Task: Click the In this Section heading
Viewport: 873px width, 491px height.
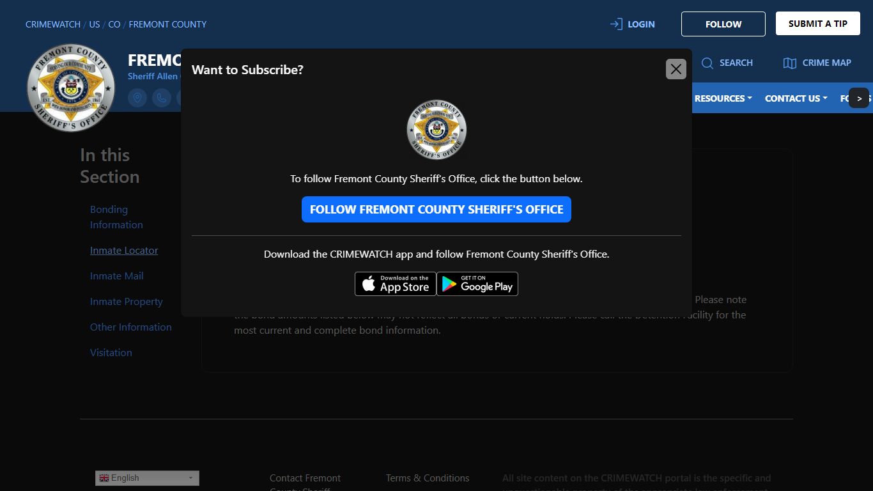Action: (110, 166)
